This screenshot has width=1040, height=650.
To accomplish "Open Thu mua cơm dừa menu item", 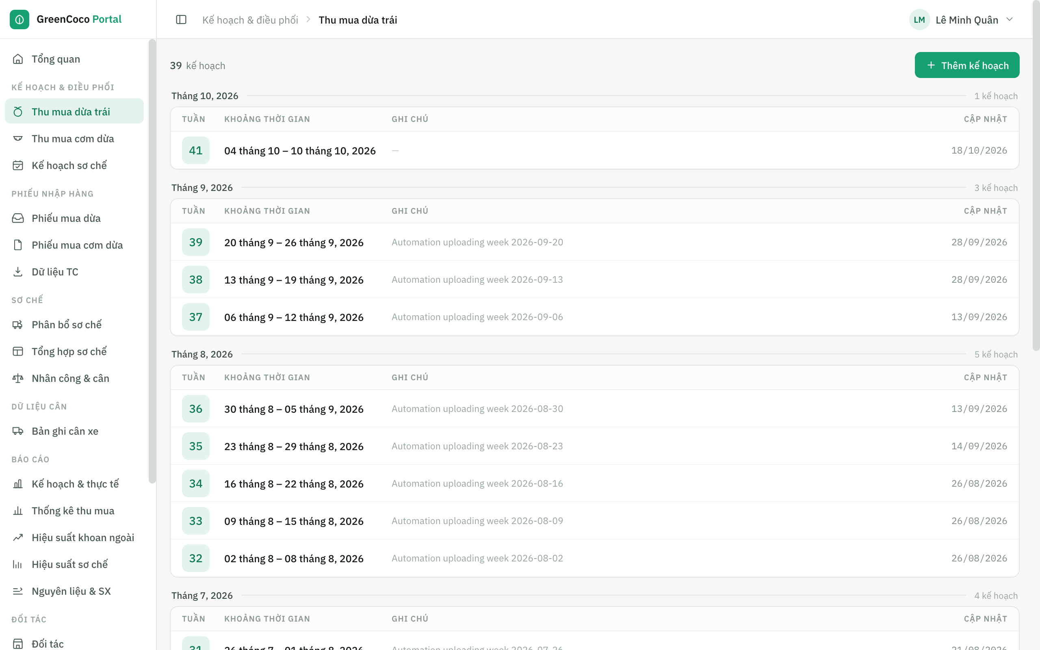I will (x=74, y=139).
